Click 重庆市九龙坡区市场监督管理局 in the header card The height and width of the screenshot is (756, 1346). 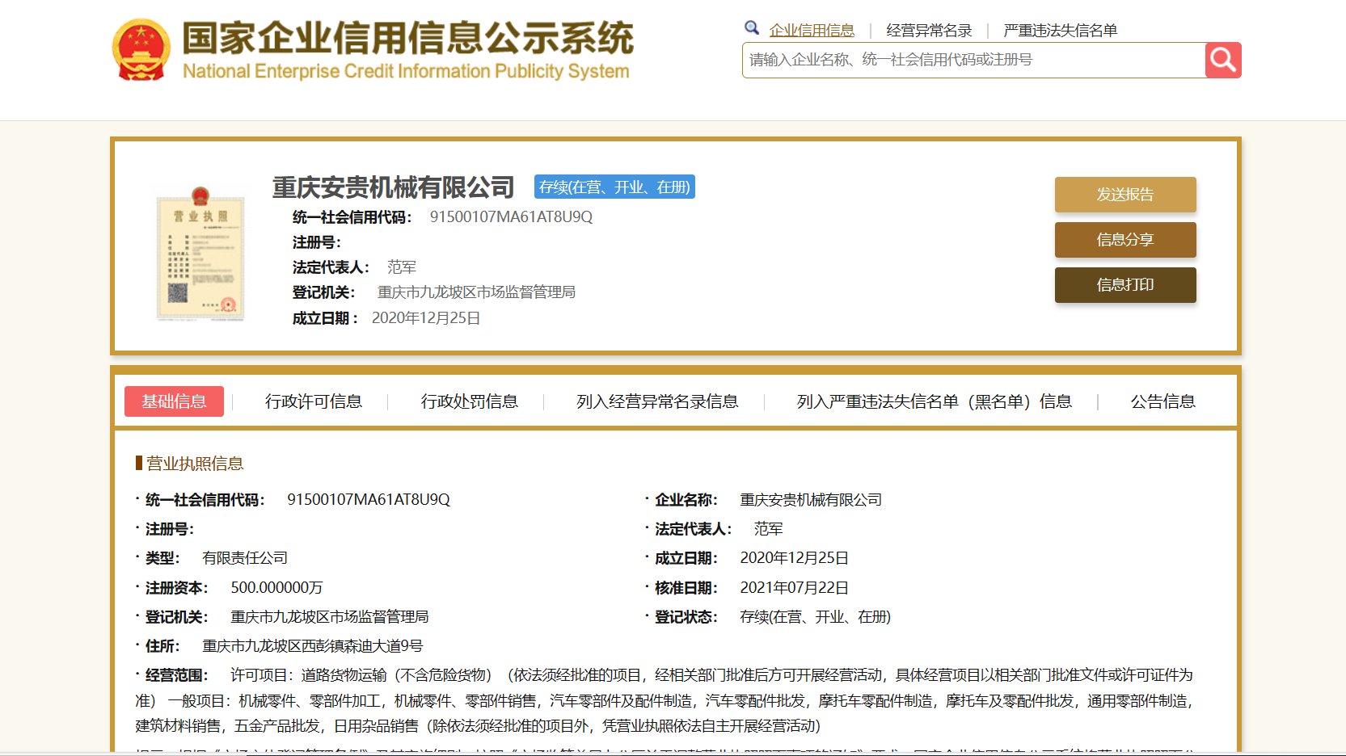click(477, 292)
